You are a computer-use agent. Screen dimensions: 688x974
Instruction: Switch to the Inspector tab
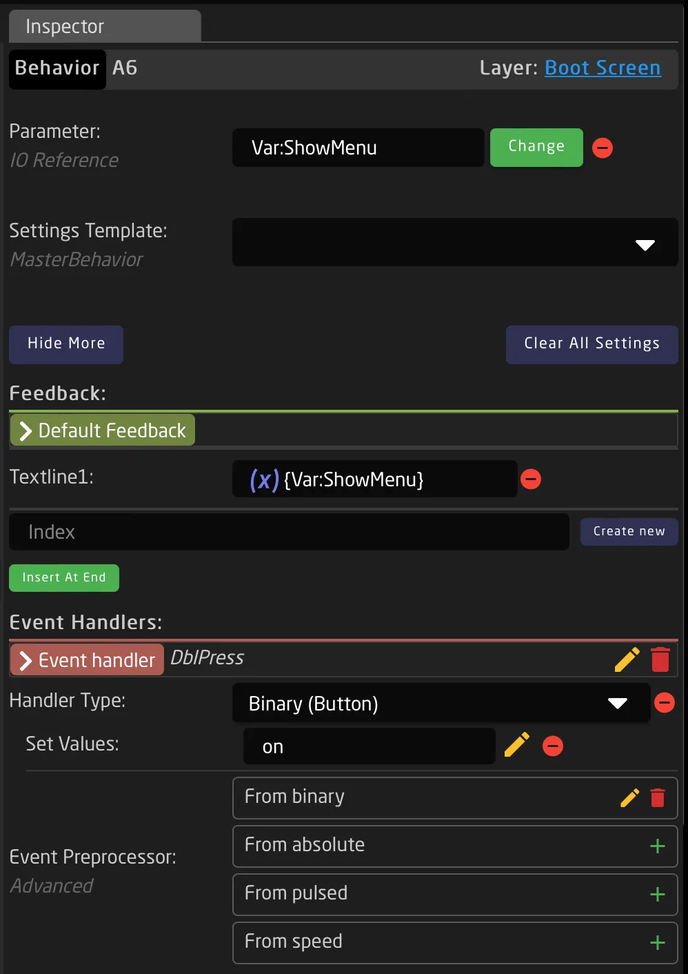105,27
